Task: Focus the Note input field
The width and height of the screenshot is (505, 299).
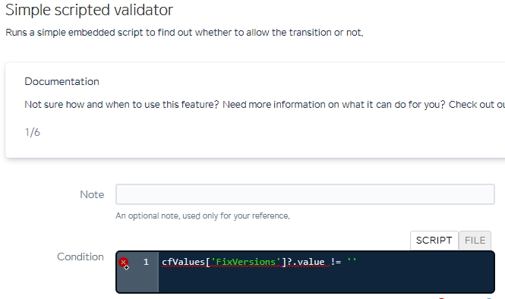Action: [x=305, y=194]
